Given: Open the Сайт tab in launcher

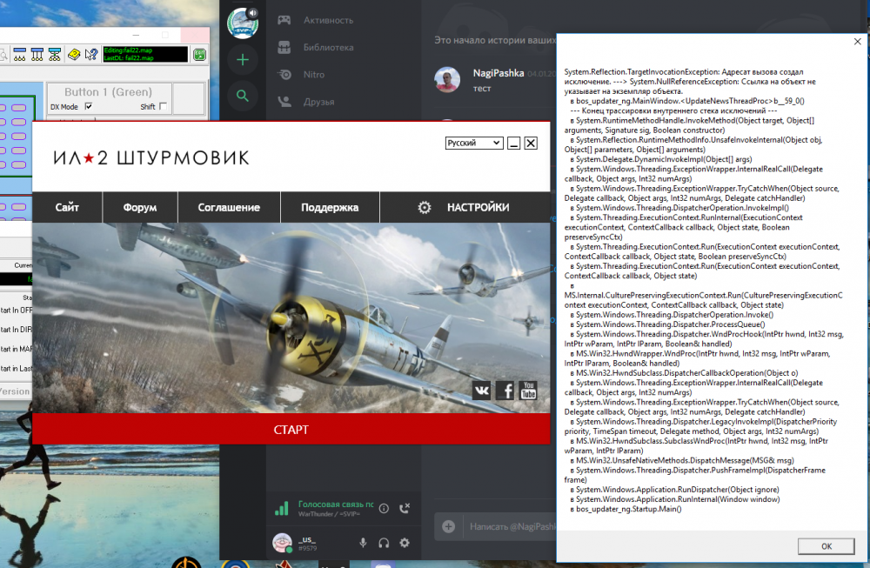Looking at the screenshot, I should click(x=67, y=207).
